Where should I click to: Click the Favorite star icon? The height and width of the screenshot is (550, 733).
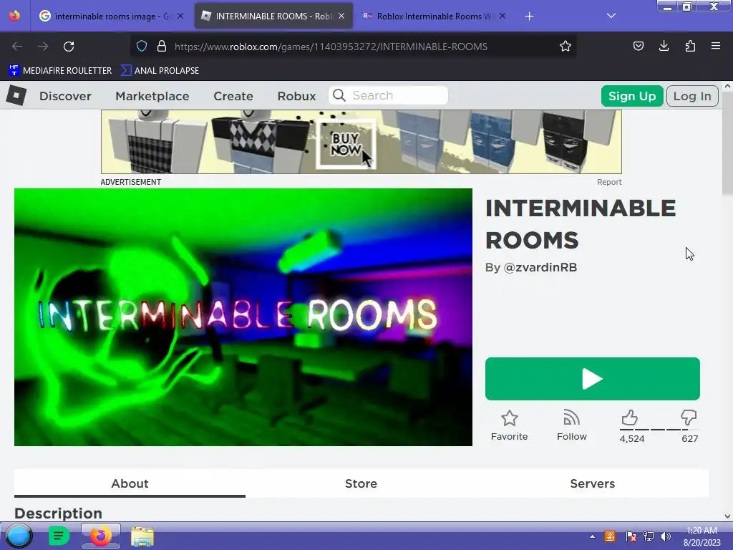509,418
